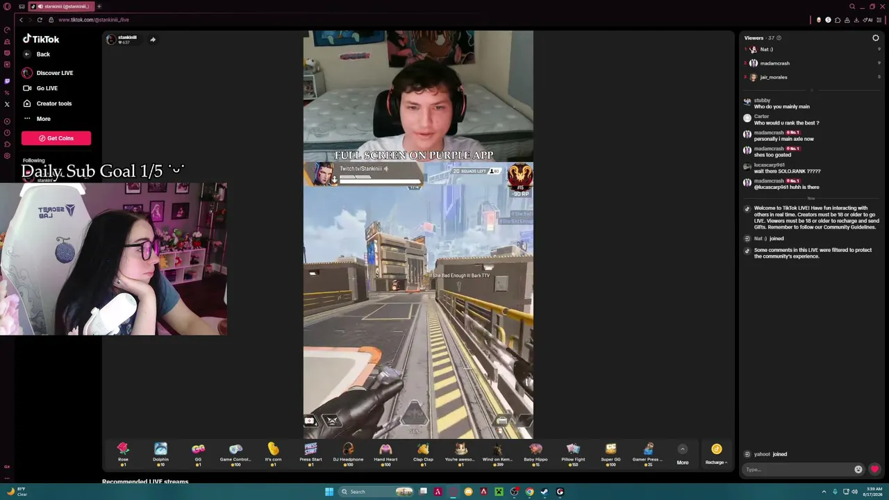The image size is (889, 500).
Task: Click the Get Coins button
Action: click(56, 138)
